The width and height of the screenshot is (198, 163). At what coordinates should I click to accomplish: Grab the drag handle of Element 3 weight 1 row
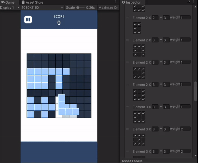127,107
